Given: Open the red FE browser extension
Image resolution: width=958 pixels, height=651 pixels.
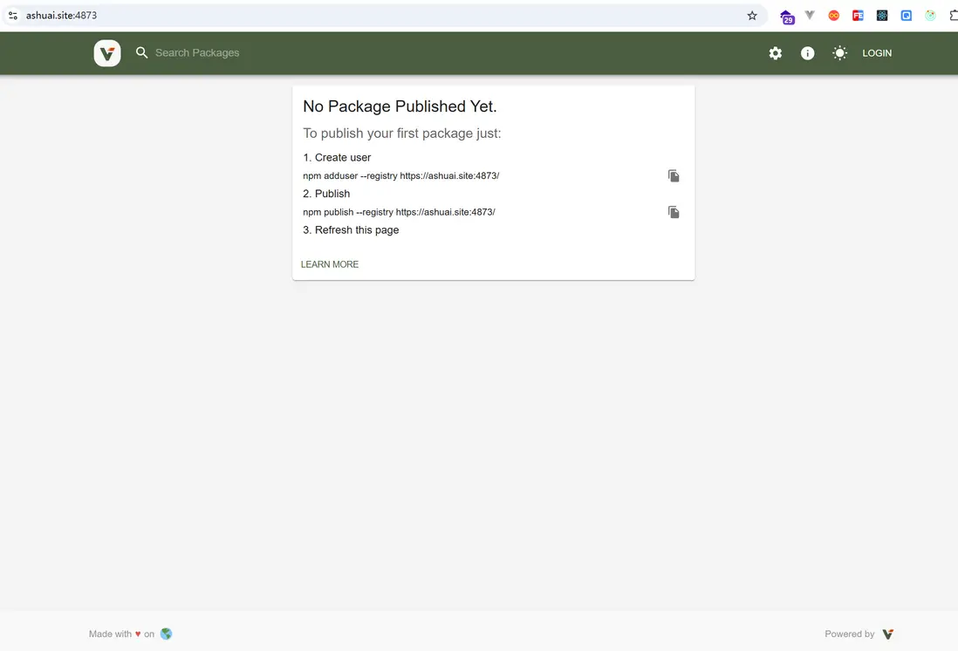Looking at the screenshot, I should (x=858, y=16).
